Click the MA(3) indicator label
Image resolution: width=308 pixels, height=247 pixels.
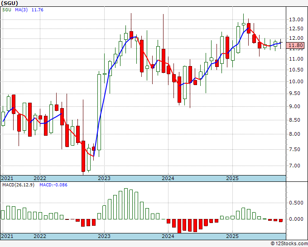[21, 10]
